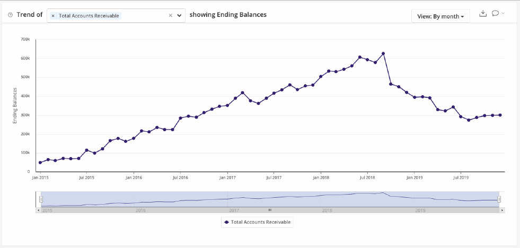Toggle Total Accounts Receivable legend series
The image size is (520, 248).
pyautogui.click(x=257, y=222)
